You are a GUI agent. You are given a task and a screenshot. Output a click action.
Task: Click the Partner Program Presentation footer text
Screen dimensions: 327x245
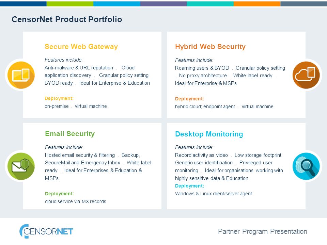coord(263,231)
